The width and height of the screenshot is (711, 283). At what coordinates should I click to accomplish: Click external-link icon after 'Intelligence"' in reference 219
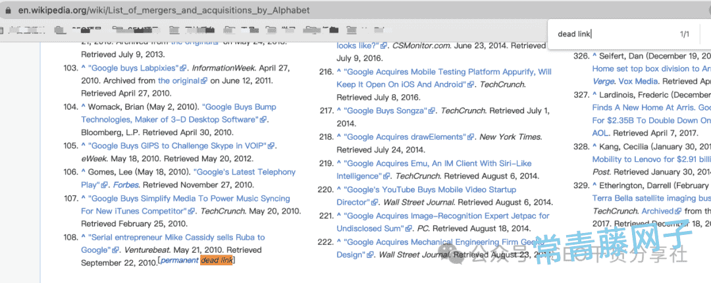[387, 176]
